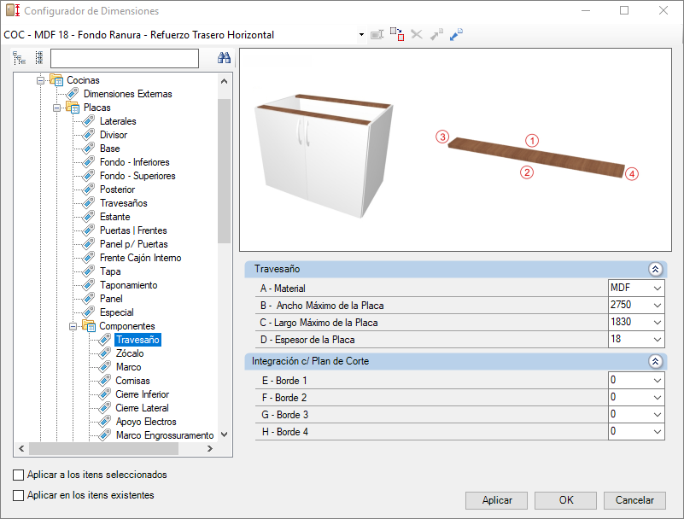
Task: Enable Aplicar a los itens seleccionados checkbox
Action: [18, 475]
